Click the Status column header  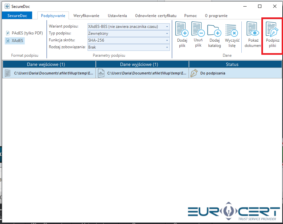(x=235, y=64)
